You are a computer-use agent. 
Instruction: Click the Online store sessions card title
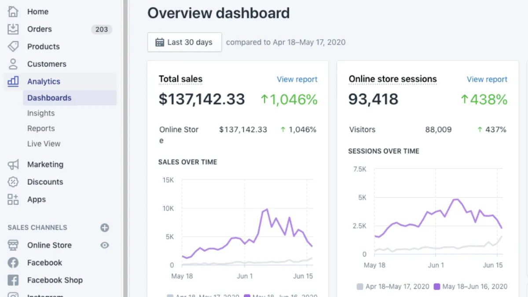(392, 79)
